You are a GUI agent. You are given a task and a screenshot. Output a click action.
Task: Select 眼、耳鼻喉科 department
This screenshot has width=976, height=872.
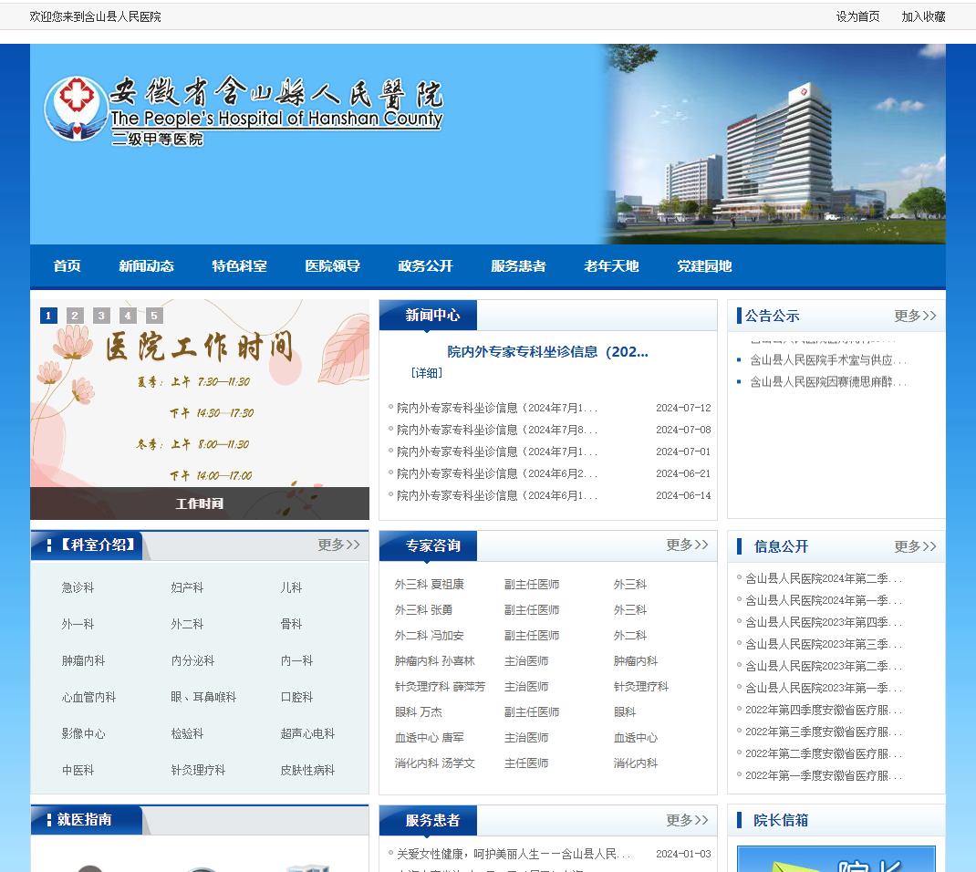pos(203,697)
